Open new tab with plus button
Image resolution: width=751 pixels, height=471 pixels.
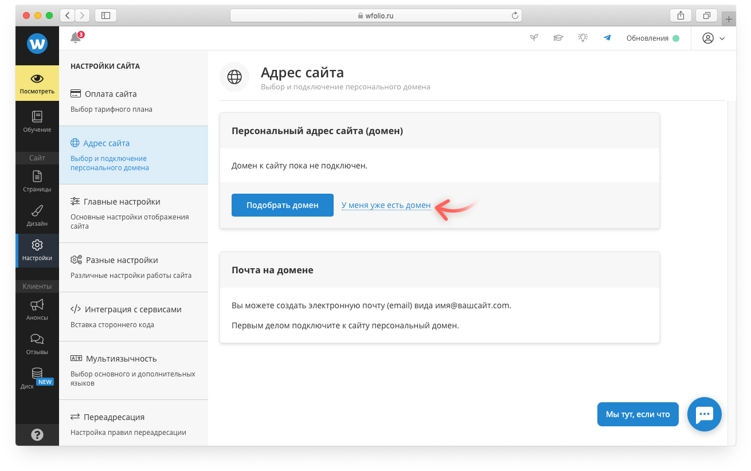pos(729,18)
